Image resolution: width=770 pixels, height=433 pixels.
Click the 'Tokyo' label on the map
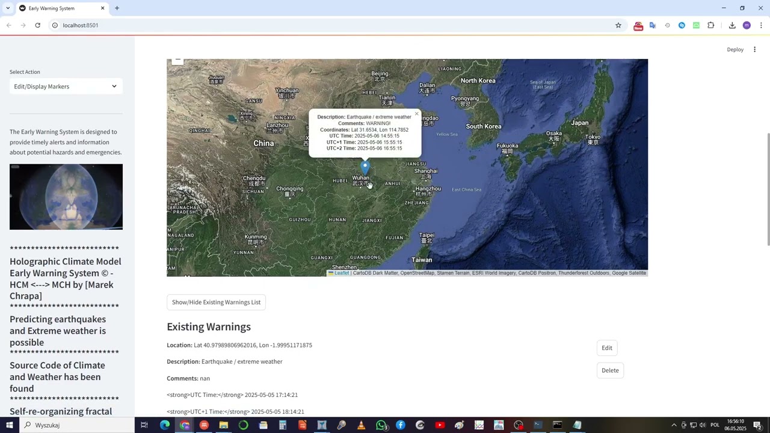593,137
